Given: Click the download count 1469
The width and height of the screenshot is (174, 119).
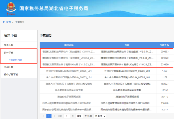Looking at the screenshot, I should (165, 71).
